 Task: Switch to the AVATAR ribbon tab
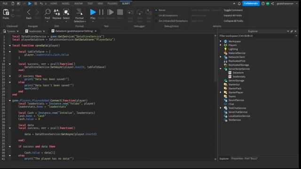[x=79, y=3]
